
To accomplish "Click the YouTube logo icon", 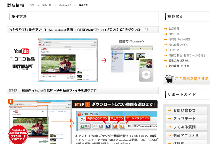I will [22, 51].
